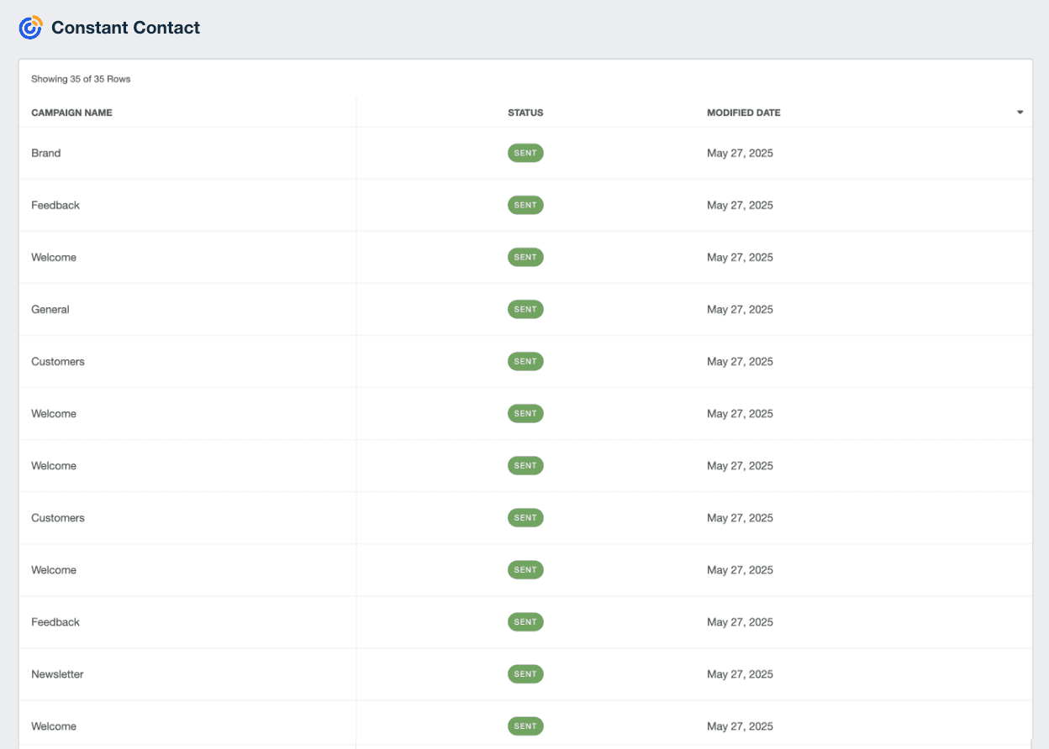Screen dimensions: 1049x749
Task: Click the Modified Date header label
Action: tap(743, 113)
